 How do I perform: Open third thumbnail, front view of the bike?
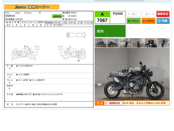coord(126,43)
